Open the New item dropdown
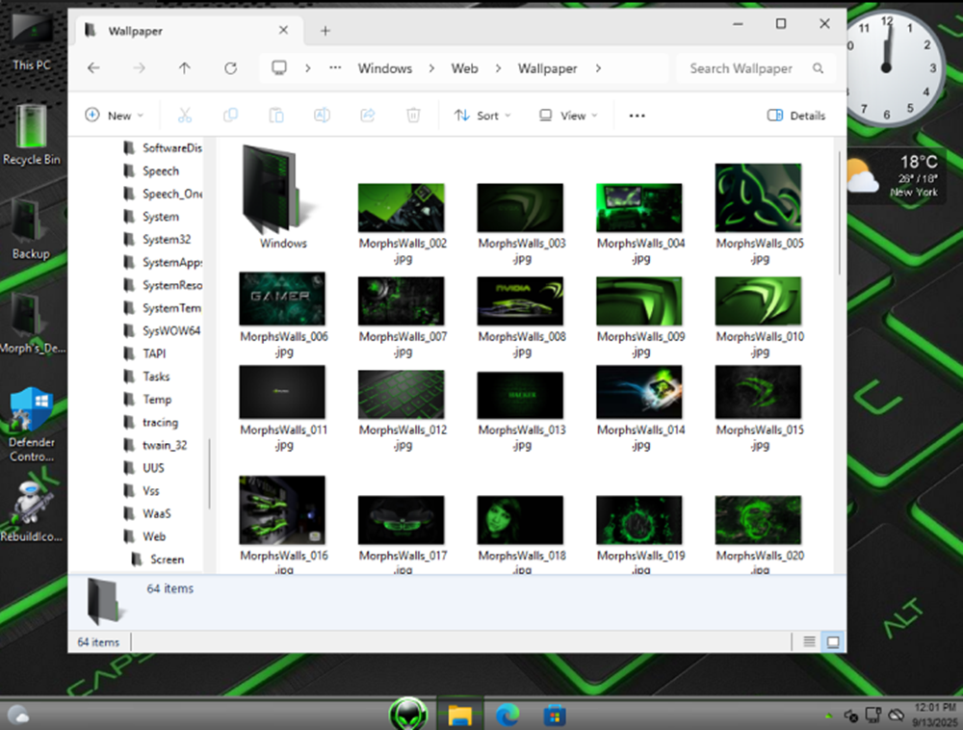This screenshot has height=730, width=963. [114, 116]
